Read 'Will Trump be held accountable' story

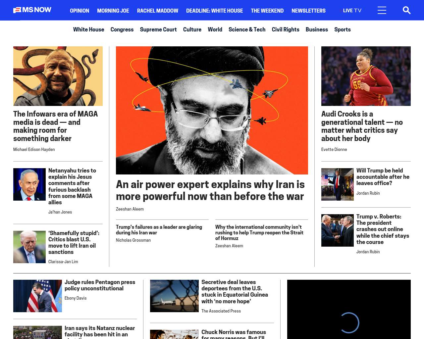click(383, 177)
